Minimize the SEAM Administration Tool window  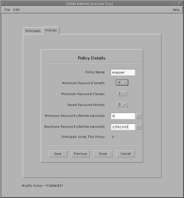click(x=176, y=4)
